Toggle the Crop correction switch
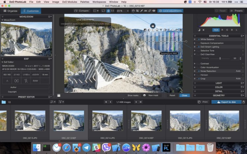This screenshot has width=247, height=154. (199, 79)
